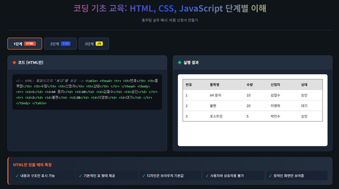This screenshot has height=189, width=339.
Task: Open the 3단계 JS tab
Action: tap(93, 44)
